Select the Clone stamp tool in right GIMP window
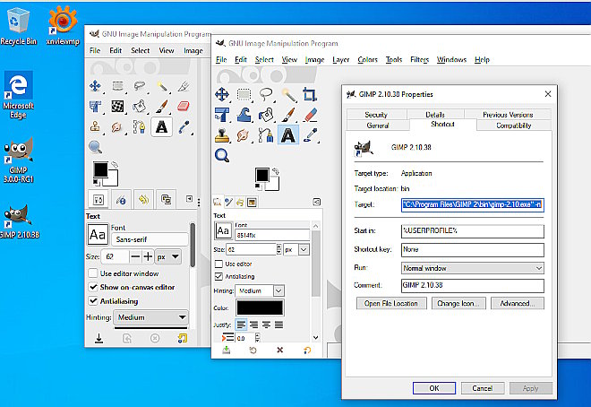This screenshot has height=407, width=591. click(221, 134)
